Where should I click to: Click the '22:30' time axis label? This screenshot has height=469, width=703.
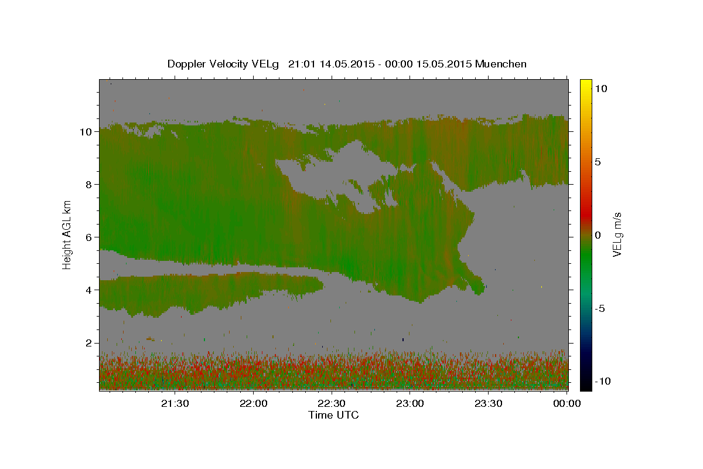(x=332, y=403)
